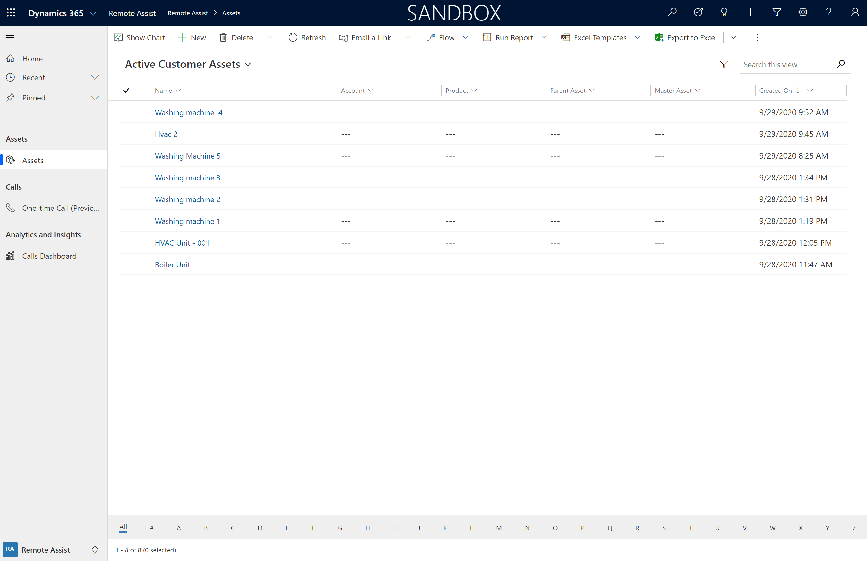This screenshot has height=561, width=867.
Task: Click the Run Report icon
Action: [487, 37]
